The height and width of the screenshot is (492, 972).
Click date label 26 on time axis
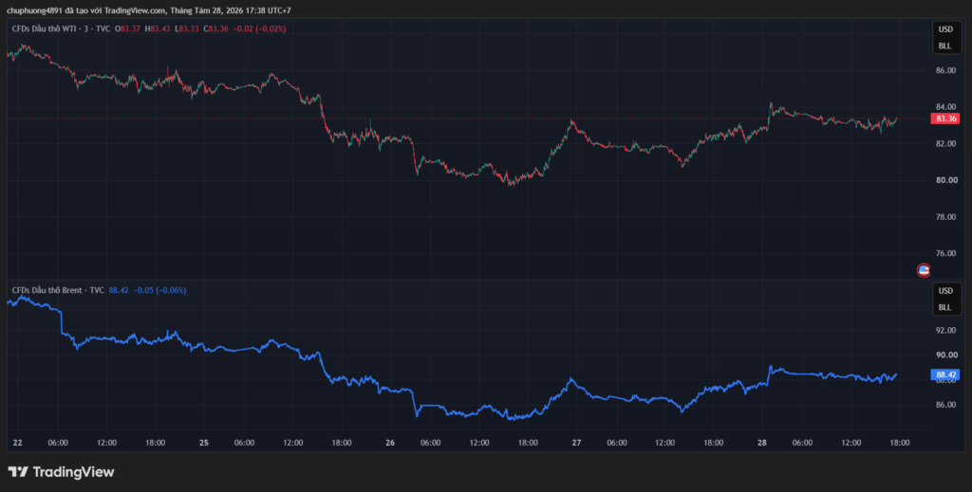pos(390,443)
